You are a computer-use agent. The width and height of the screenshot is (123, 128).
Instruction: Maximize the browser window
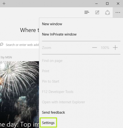coord(107,4)
